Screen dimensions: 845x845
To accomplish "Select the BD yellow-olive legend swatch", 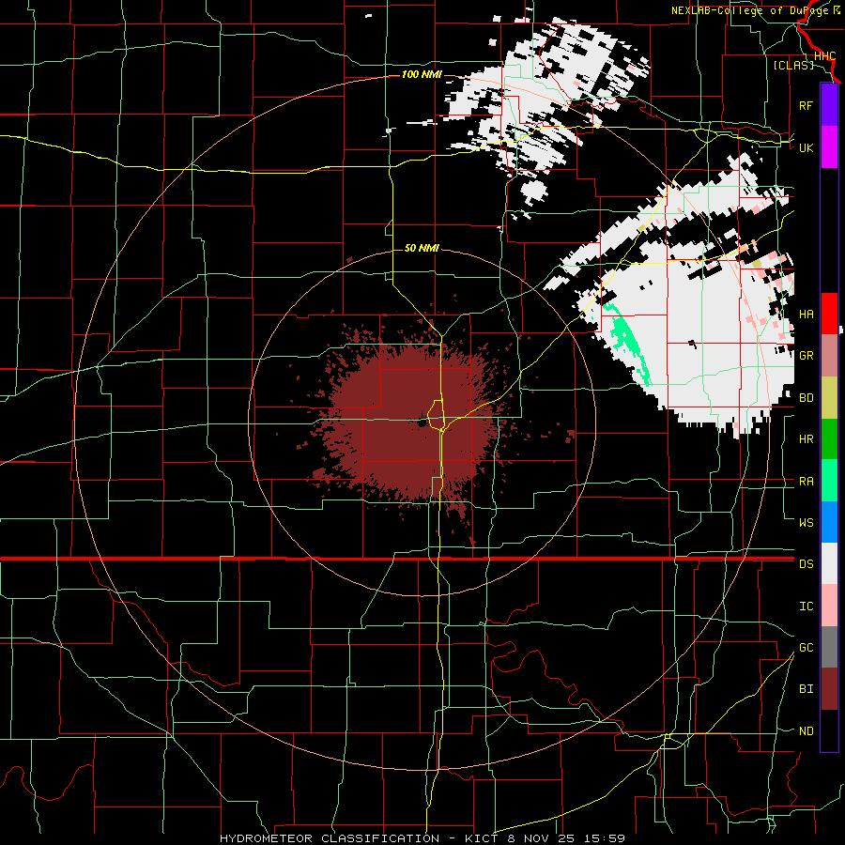I will (829, 398).
